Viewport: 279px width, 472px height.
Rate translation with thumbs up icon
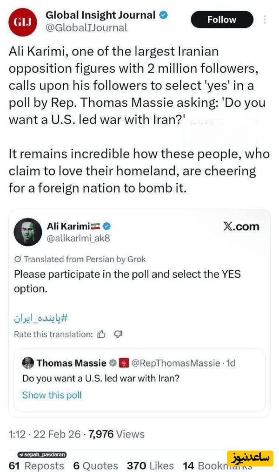point(101,334)
